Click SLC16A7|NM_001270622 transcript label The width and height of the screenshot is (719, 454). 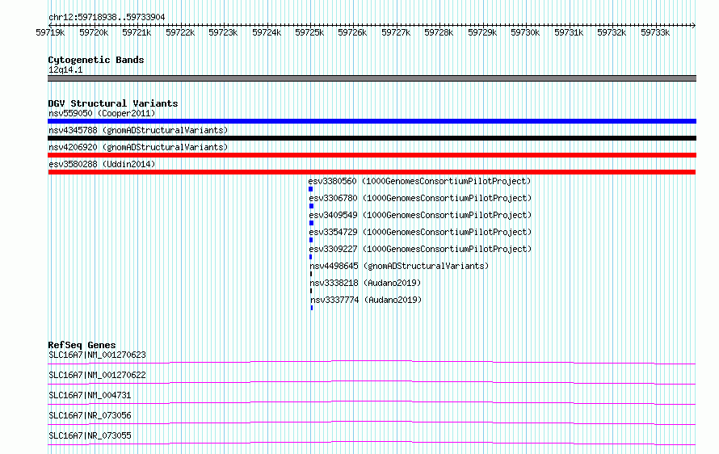click(97, 375)
